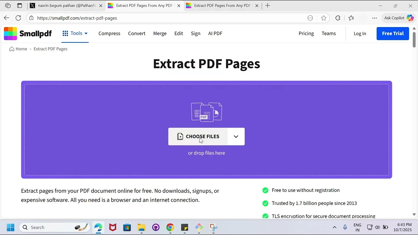Open Ask Copilot

coord(399,18)
